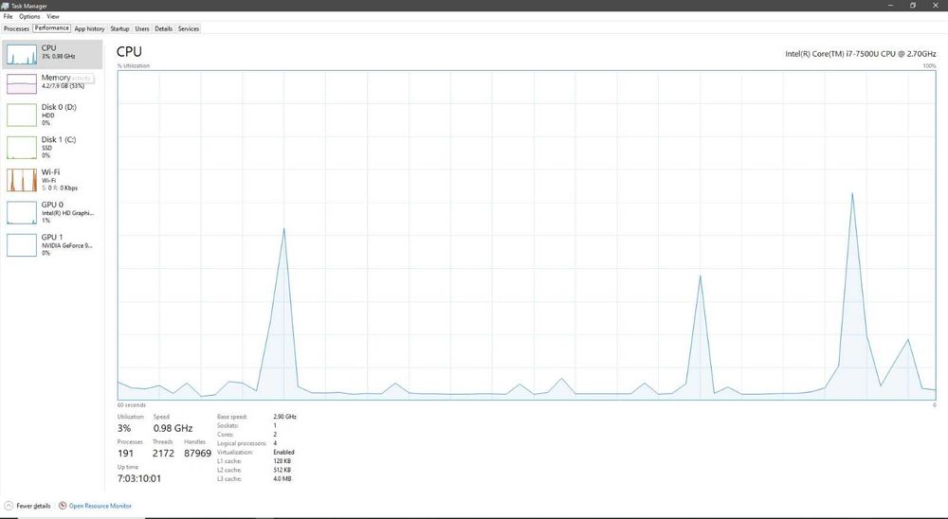The image size is (948, 519).
Task: Open the View menu
Action: (53, 16)
